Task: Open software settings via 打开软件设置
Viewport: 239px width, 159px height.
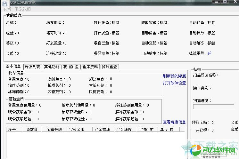Action: click(x=174, y=83)
